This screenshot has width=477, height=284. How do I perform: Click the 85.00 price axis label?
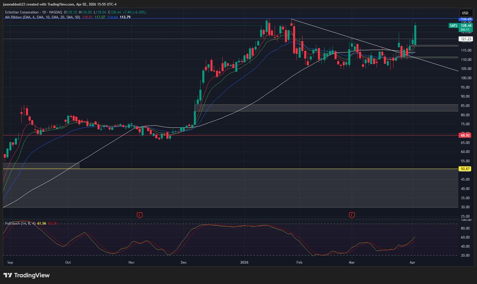465,106
